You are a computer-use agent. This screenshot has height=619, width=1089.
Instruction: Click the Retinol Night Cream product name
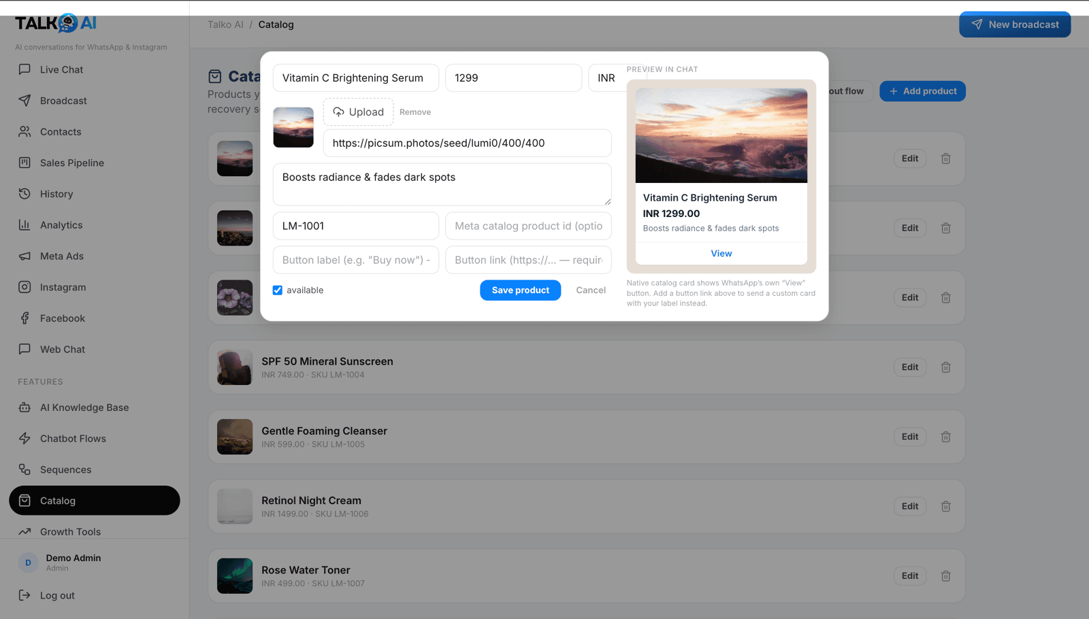[x=312, y=501]
